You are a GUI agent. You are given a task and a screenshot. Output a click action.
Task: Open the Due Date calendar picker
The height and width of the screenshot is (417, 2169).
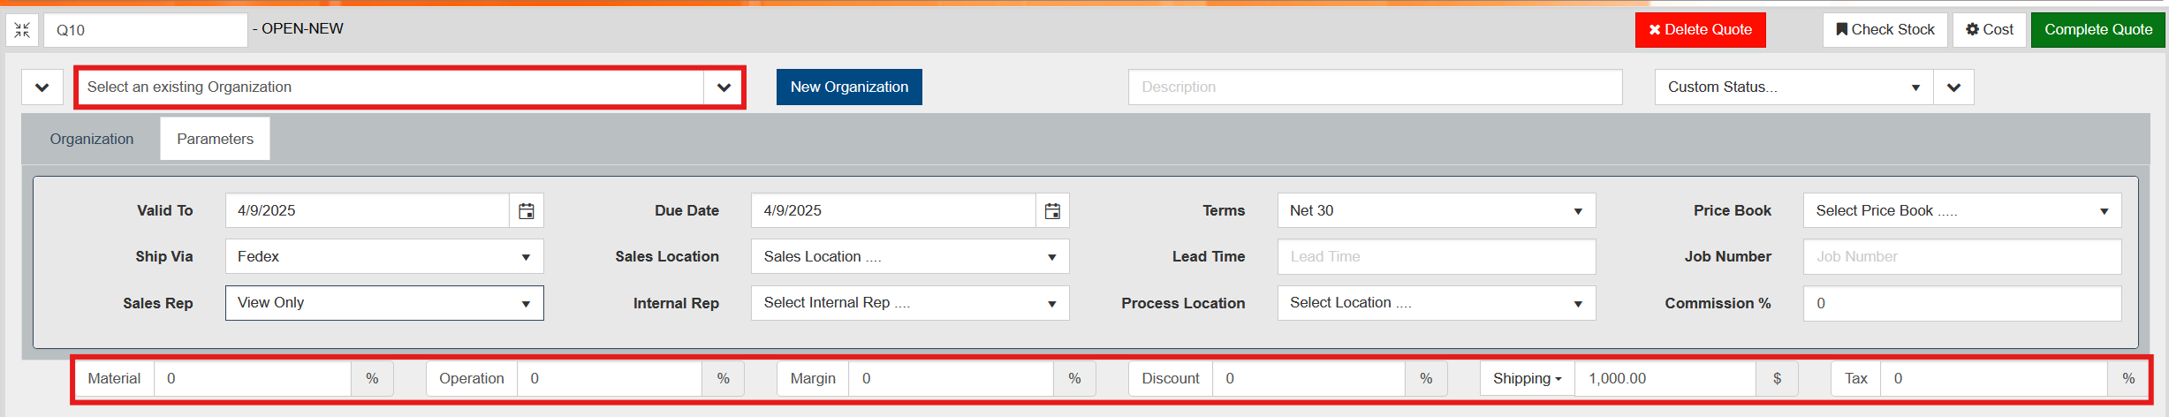(x=1051, y=211)
